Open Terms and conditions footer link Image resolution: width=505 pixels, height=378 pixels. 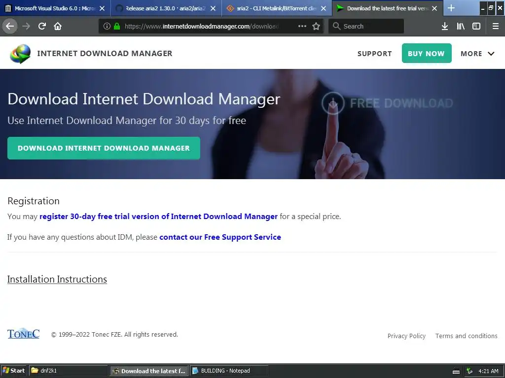click(x=467, y=336)
